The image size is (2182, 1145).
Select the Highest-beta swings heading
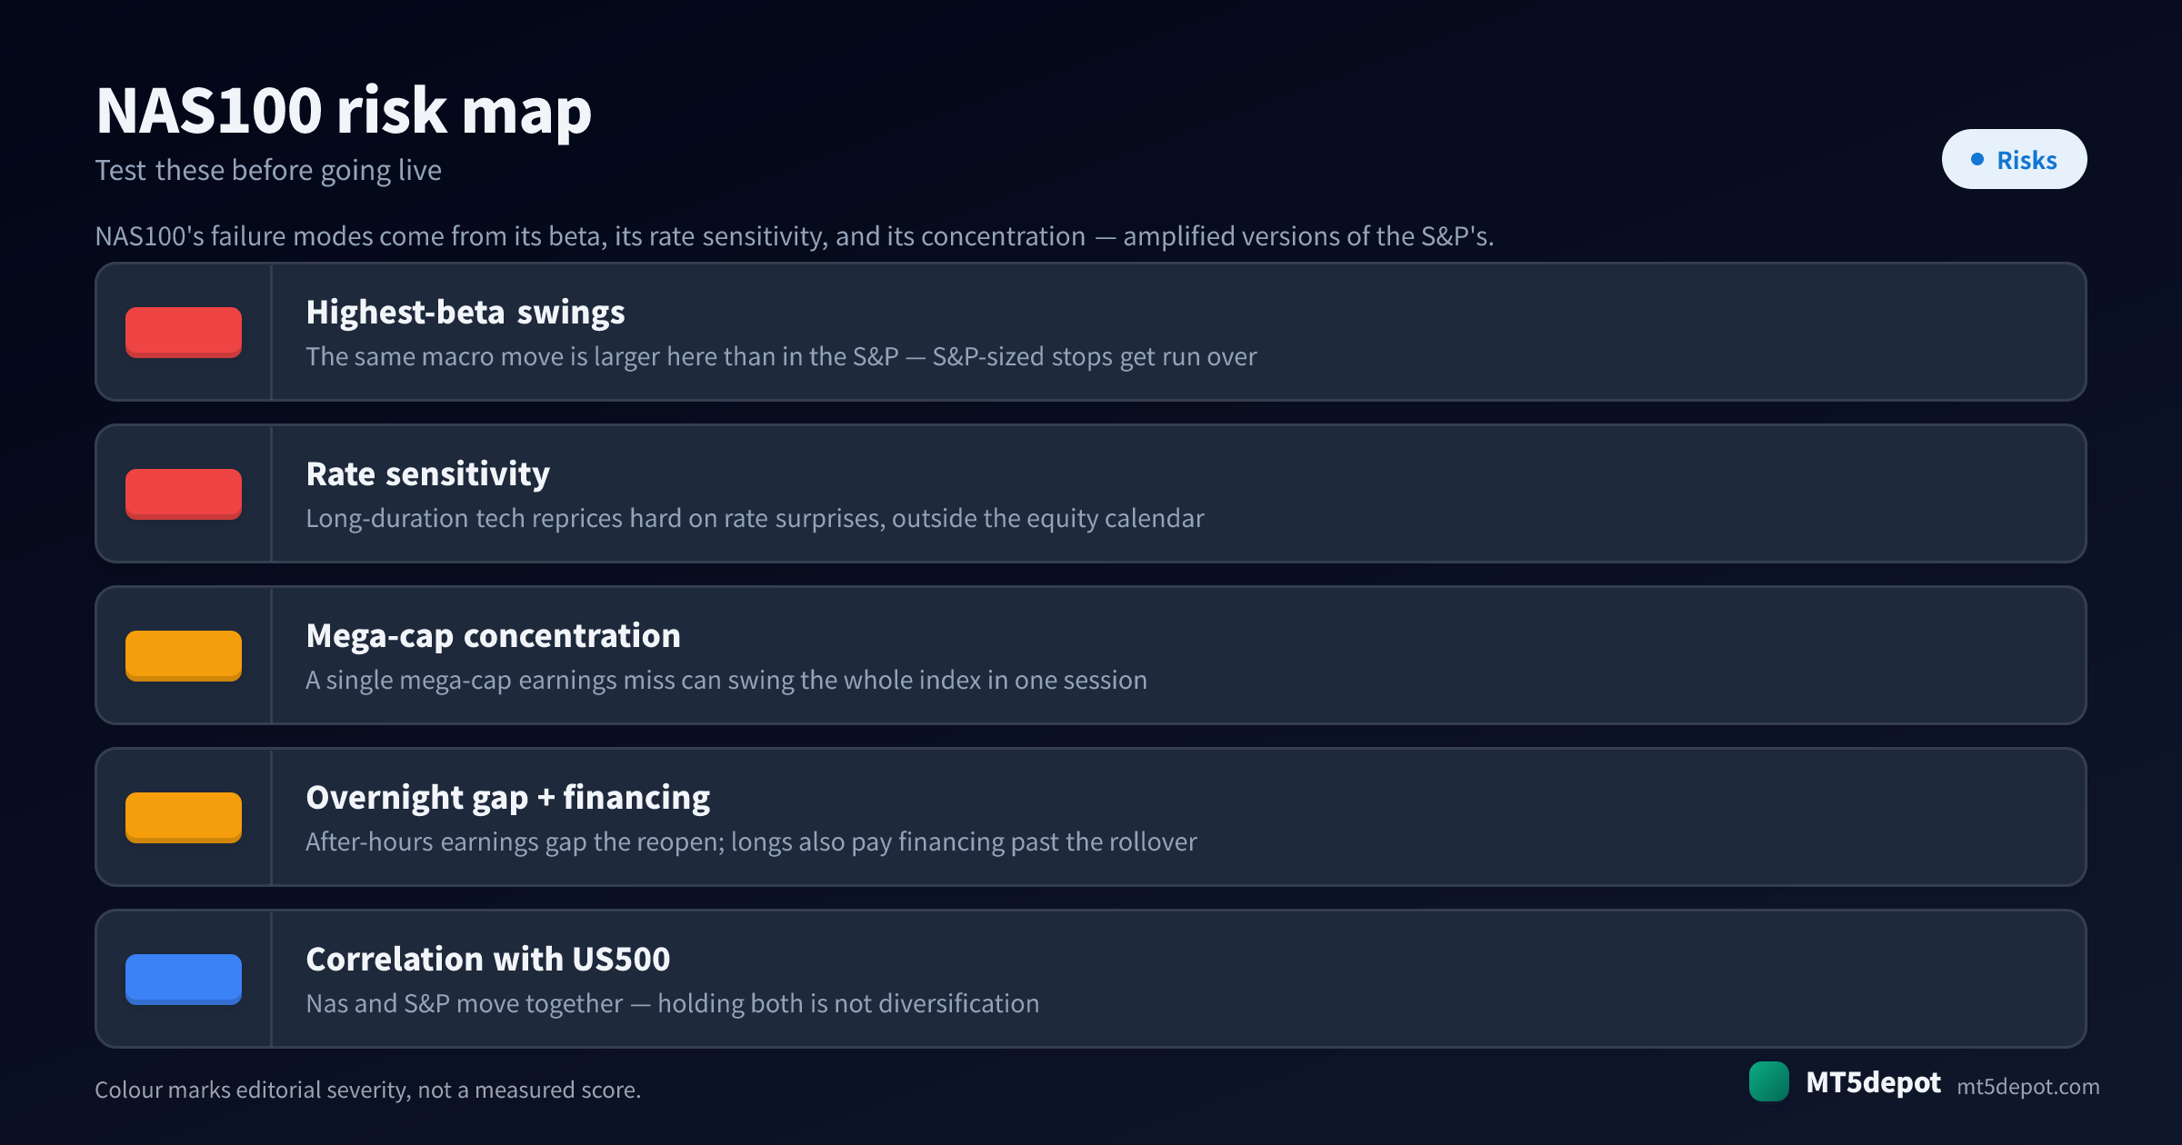(465, 313)
